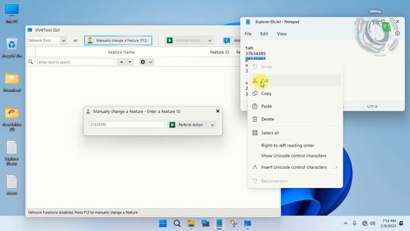410x231 pixels.
Task: Open the clock and date flyout
Action: pyautogui.click(x=389, y=223)
